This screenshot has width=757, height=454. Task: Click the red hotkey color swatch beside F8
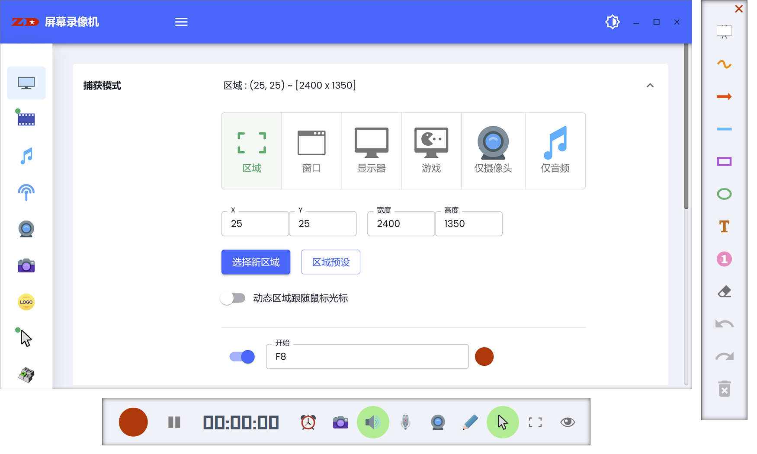coord(484,356)
